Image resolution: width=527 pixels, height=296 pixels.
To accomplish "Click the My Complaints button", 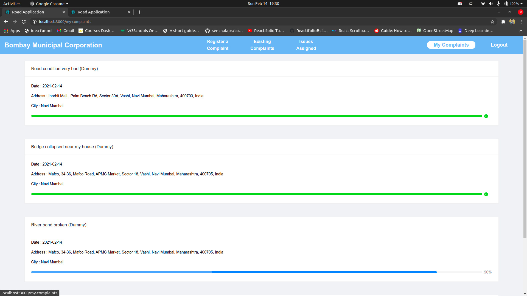I will (451, 45).
